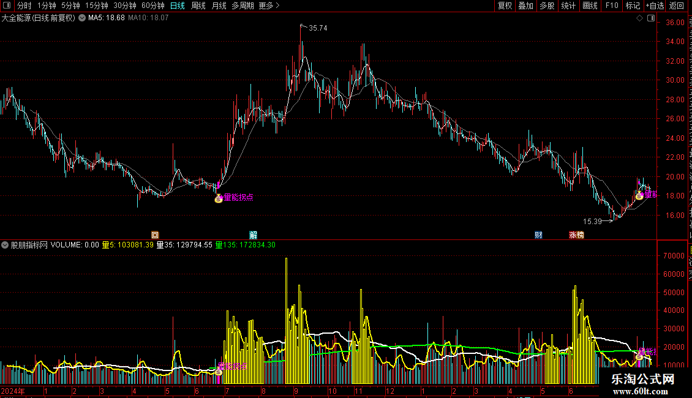Open the 多股 multi-stock view
This screenshot has width=692, height=398.
[547, 6]
